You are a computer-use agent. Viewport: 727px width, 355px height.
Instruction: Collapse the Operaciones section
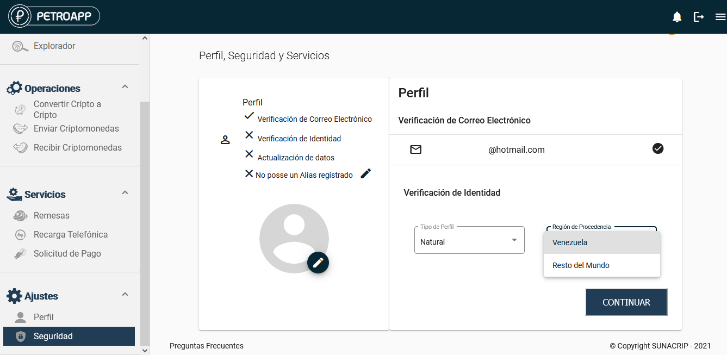(125, 87)
